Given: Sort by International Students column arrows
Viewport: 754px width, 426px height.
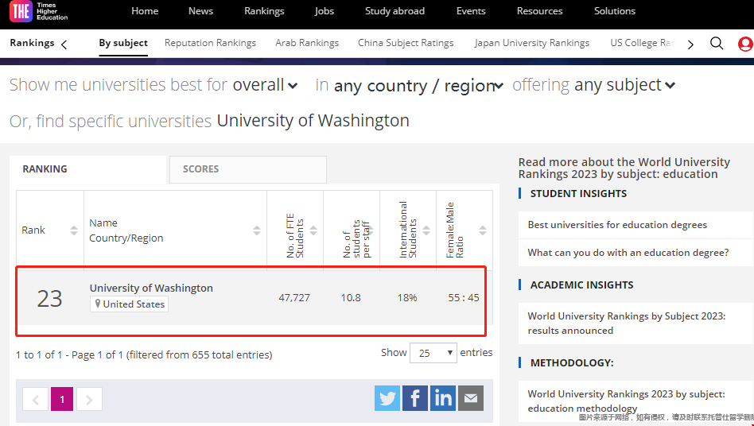Looking at the screenshot, I should click(426, 230).
